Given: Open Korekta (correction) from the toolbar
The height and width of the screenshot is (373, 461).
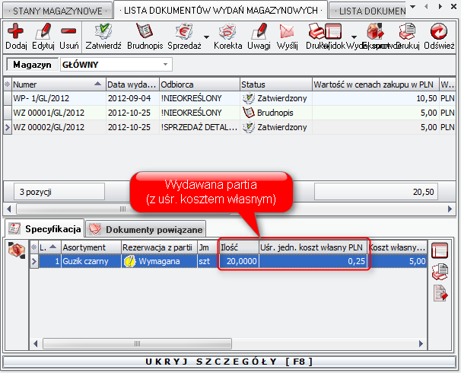Looking at the screenshot, I should [x=227, y=35].
